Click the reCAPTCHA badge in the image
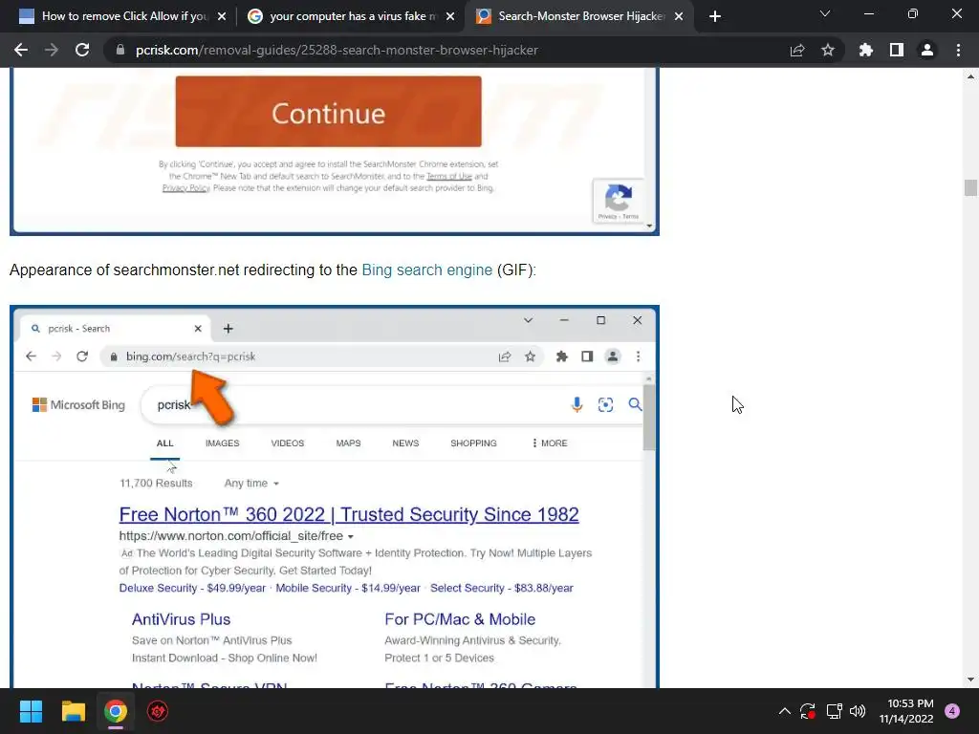Image resolution: width=979 pixels, height=734 pixels. coord(619,201)
